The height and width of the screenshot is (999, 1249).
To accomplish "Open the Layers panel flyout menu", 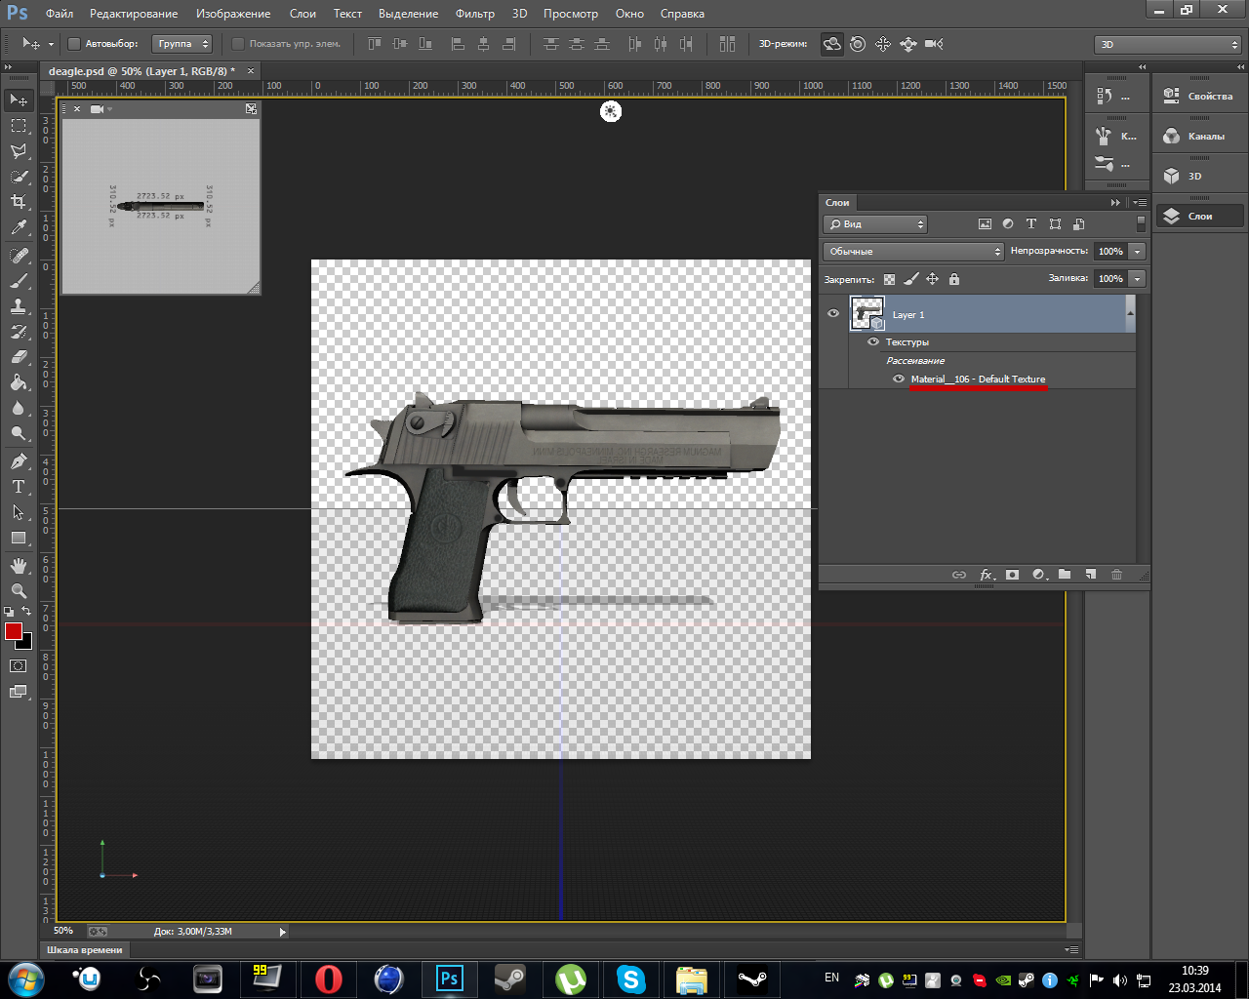I will tap(1139, 203).
